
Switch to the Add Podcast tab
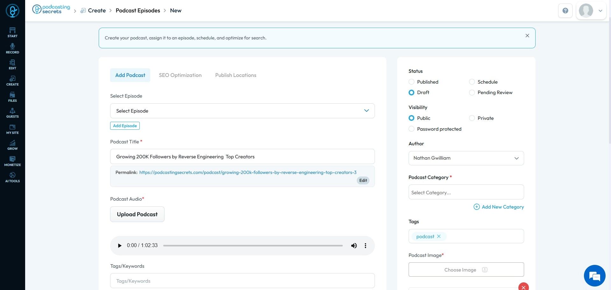(x=130, y=75)
